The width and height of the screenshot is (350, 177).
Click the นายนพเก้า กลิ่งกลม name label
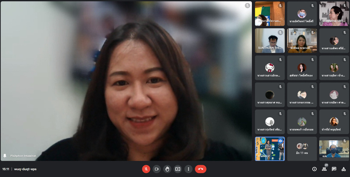(301, 130)
